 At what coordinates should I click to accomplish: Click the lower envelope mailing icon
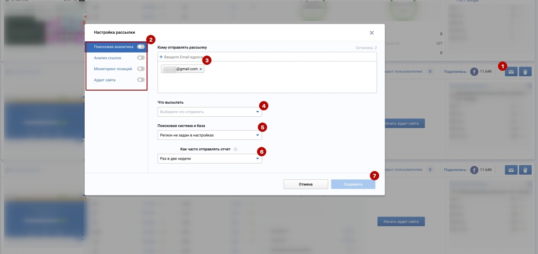(x=511, y=170)
